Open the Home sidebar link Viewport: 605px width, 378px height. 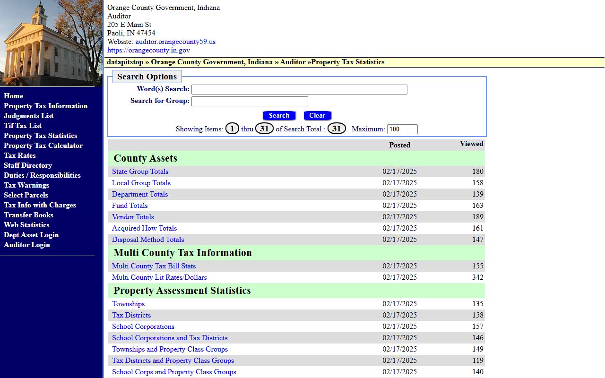pos(13,96)
